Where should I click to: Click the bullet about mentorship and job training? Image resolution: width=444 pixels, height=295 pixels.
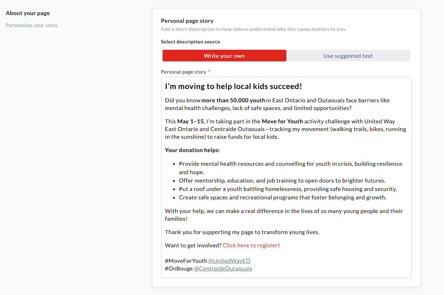282,180
